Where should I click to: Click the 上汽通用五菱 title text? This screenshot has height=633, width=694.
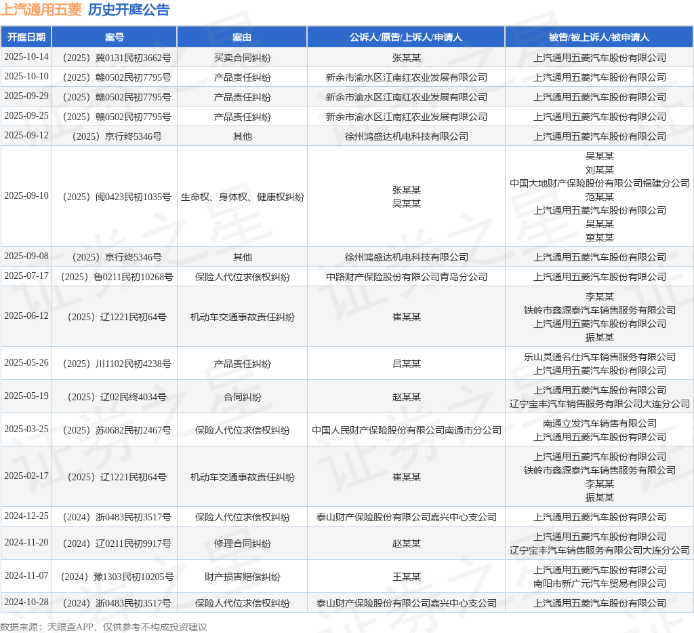tap(41, 9)
